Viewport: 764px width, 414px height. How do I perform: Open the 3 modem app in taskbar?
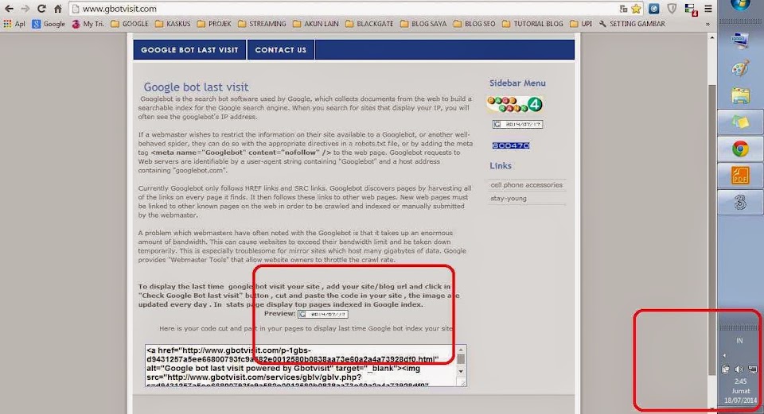coord(740,203)
